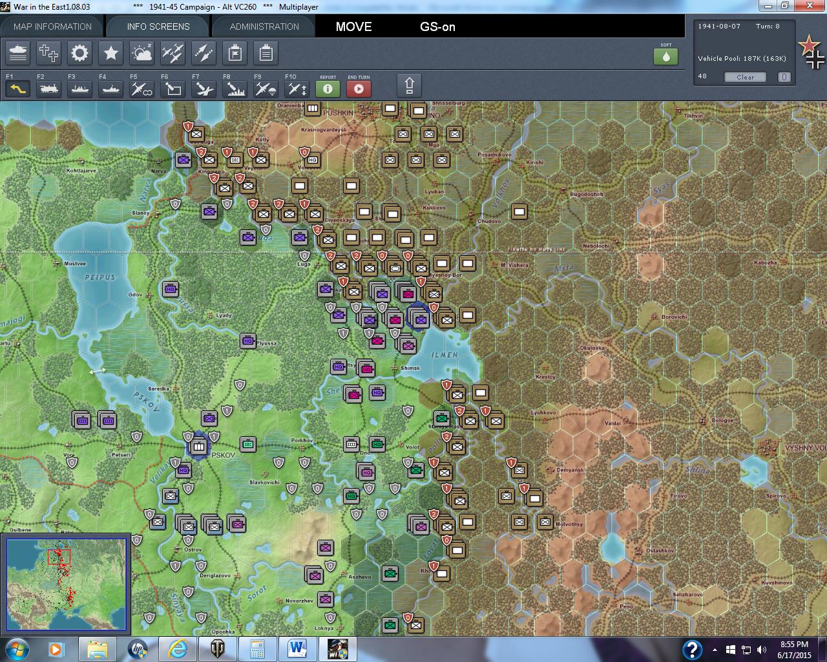Image resolution: width=827 pixels, height=662 pixels.
Task: Open the victory star info screen
Action: click(x=110, y=53)
